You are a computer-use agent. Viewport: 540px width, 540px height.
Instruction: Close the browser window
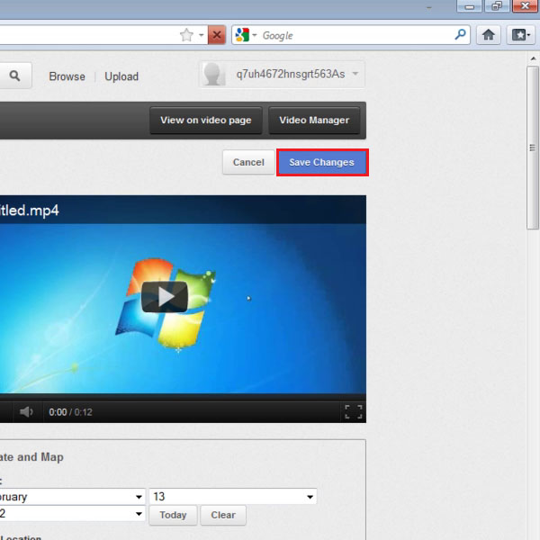pos(525,6)
